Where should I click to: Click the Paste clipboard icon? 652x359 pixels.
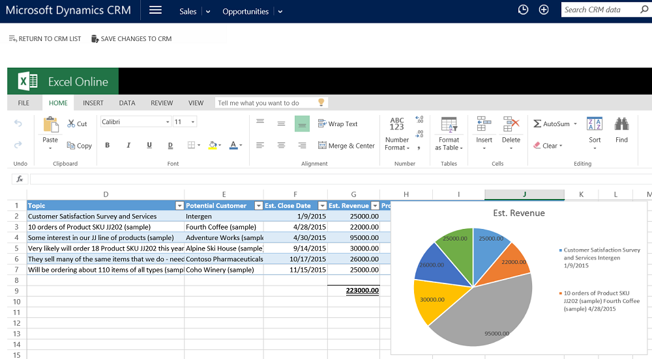tap(50, 125)
